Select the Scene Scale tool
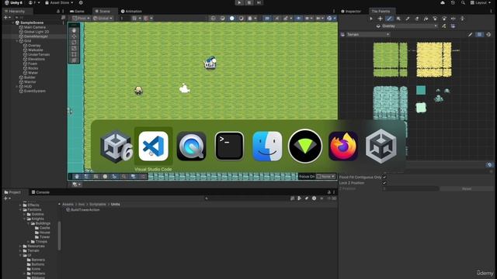This screenshot has height=279, width=497. 74,48
